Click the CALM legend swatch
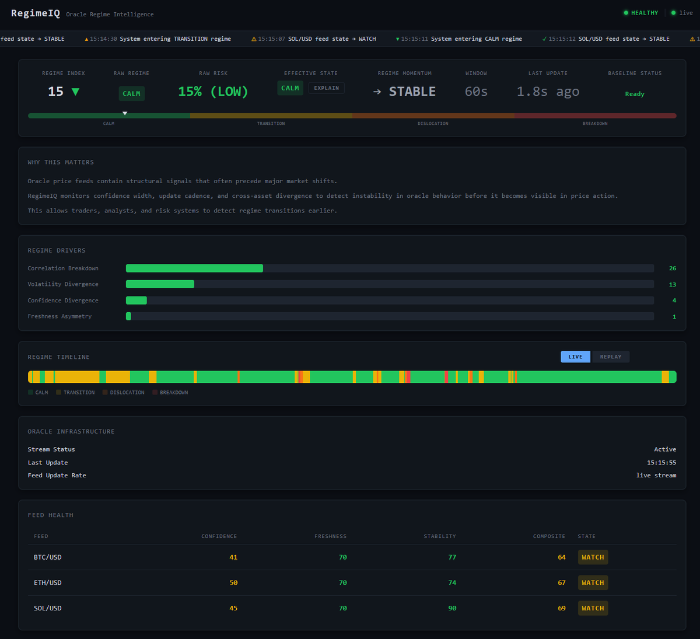The height and width of the screenshot is (639, 700). click(30, 392)
